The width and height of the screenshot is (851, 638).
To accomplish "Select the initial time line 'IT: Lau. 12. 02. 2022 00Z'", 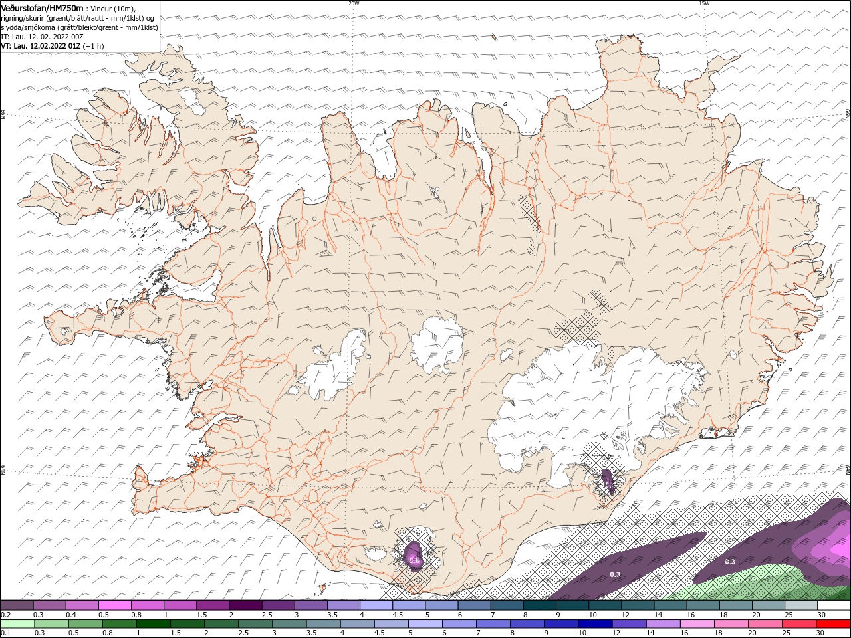I will pos(42,37).
